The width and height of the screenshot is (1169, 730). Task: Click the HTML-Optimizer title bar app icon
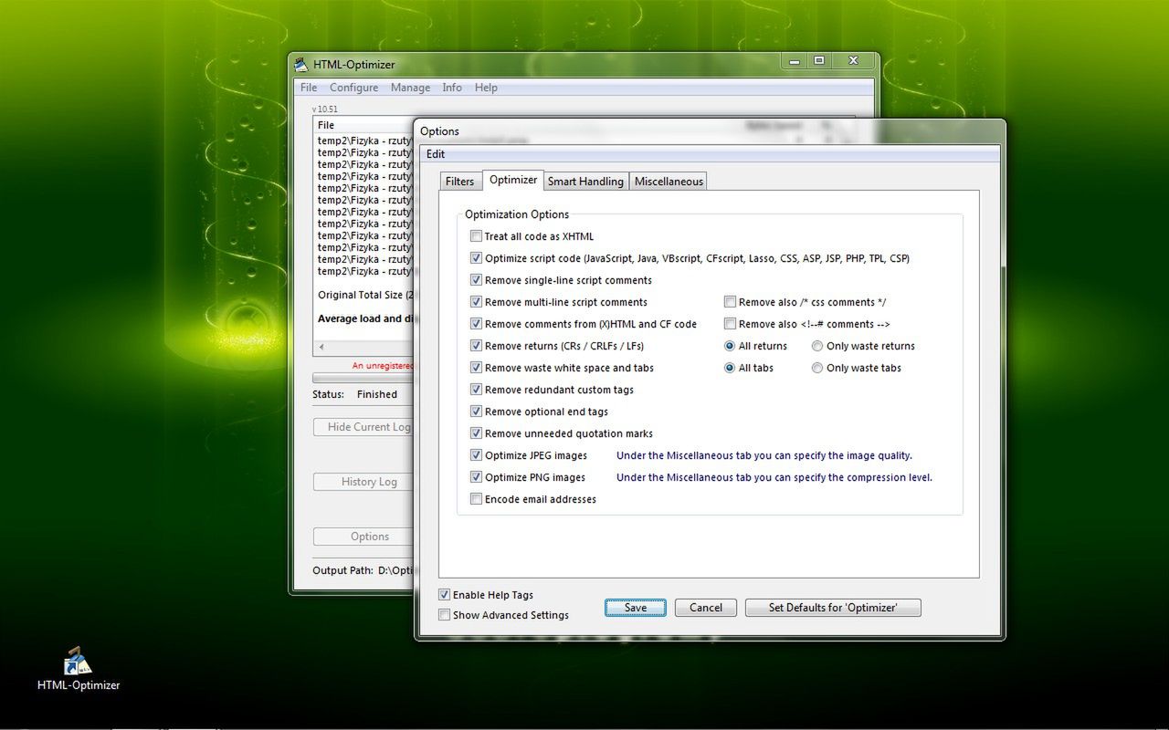tap(301, 64)
